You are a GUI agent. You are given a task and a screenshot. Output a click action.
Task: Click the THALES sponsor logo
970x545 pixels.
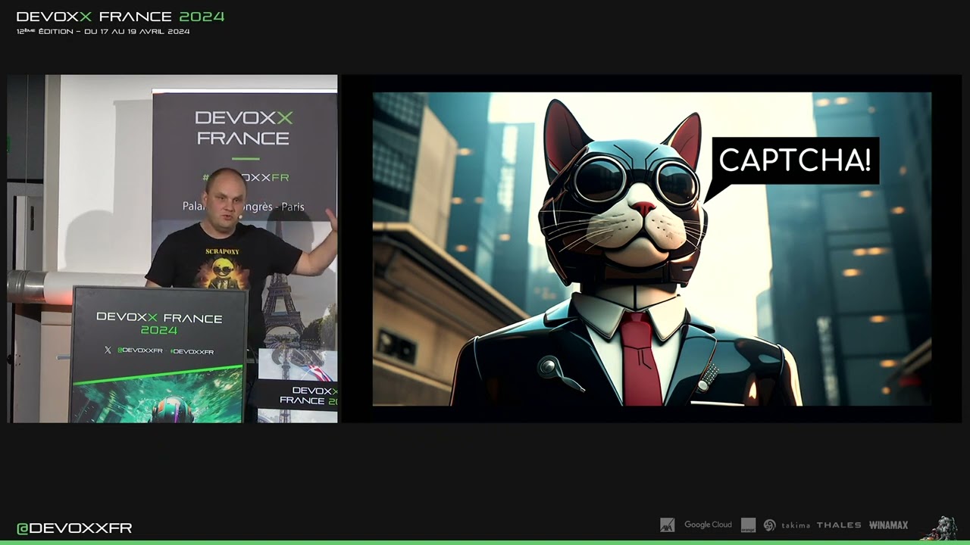[x=839, y=525]
